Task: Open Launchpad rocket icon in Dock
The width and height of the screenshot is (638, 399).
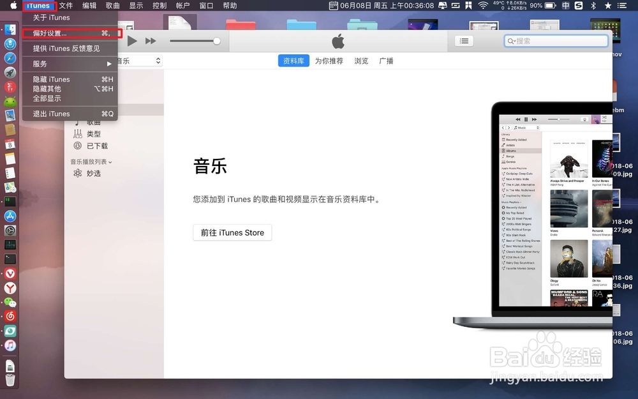Action: point(10,73)
